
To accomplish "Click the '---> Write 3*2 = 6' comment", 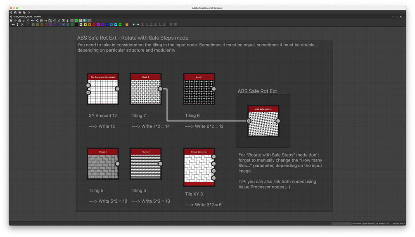I will [203, 205].
